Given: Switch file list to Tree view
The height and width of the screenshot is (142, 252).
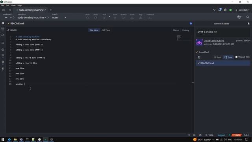Looking at the screenshot, I should 228,57.
